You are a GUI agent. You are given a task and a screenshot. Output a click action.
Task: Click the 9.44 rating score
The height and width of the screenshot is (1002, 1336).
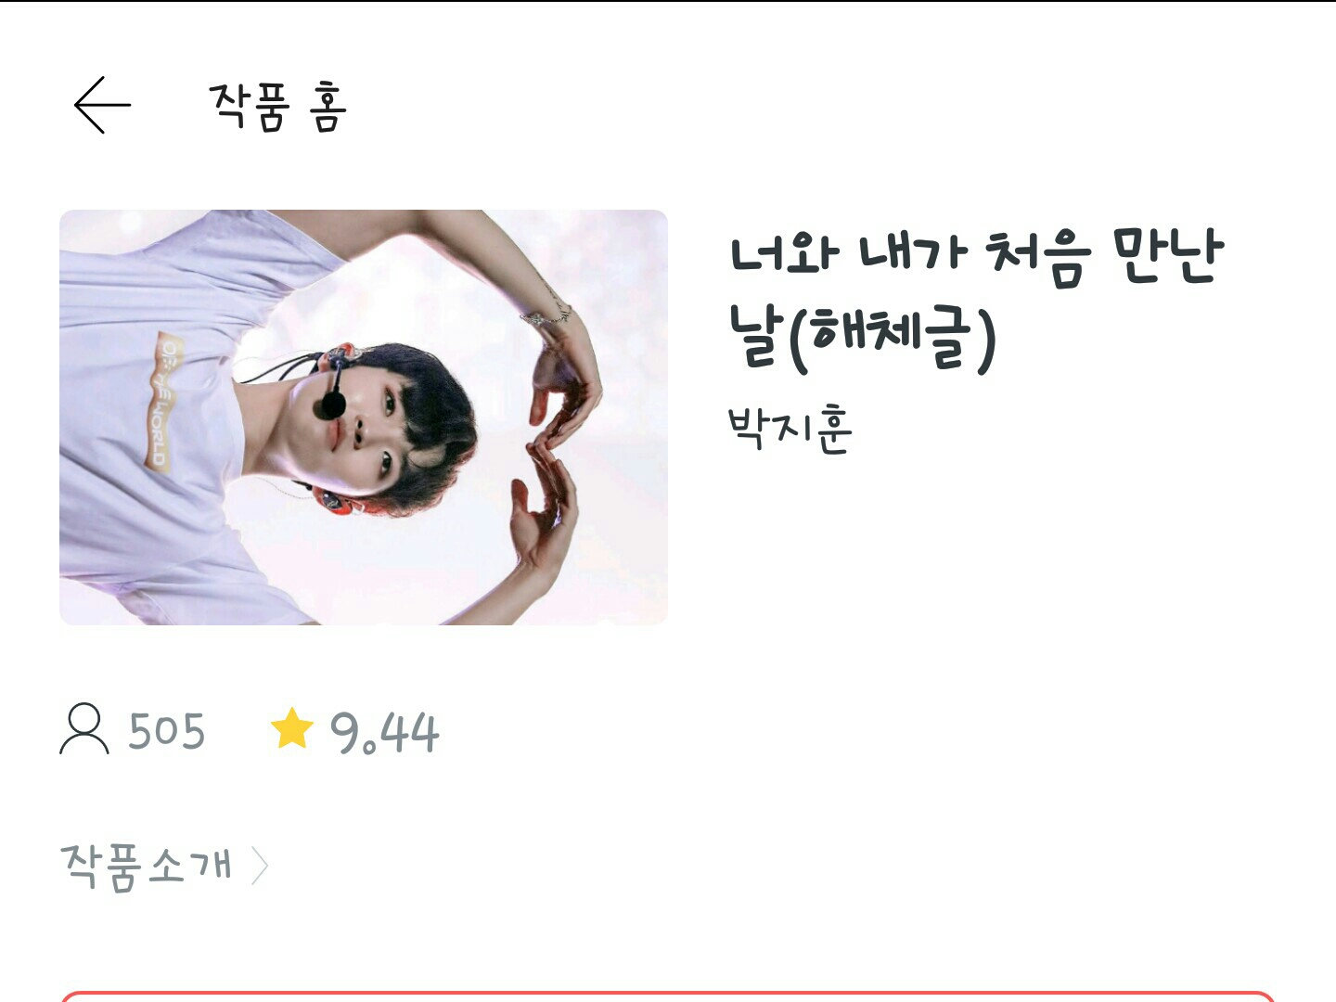pyautogui.click(x=384, y=732)
